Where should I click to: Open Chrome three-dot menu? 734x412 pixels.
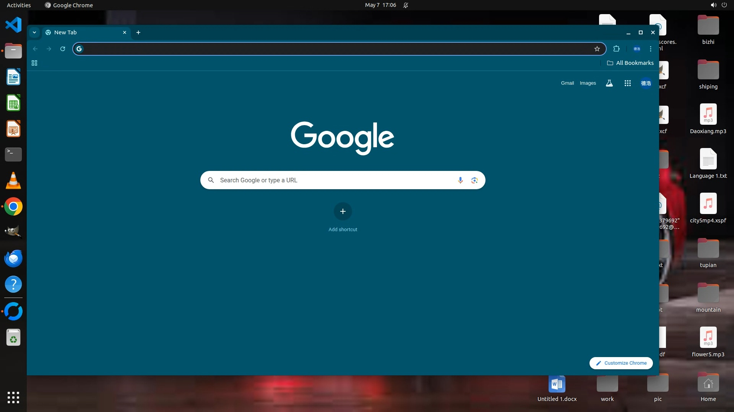650,49
